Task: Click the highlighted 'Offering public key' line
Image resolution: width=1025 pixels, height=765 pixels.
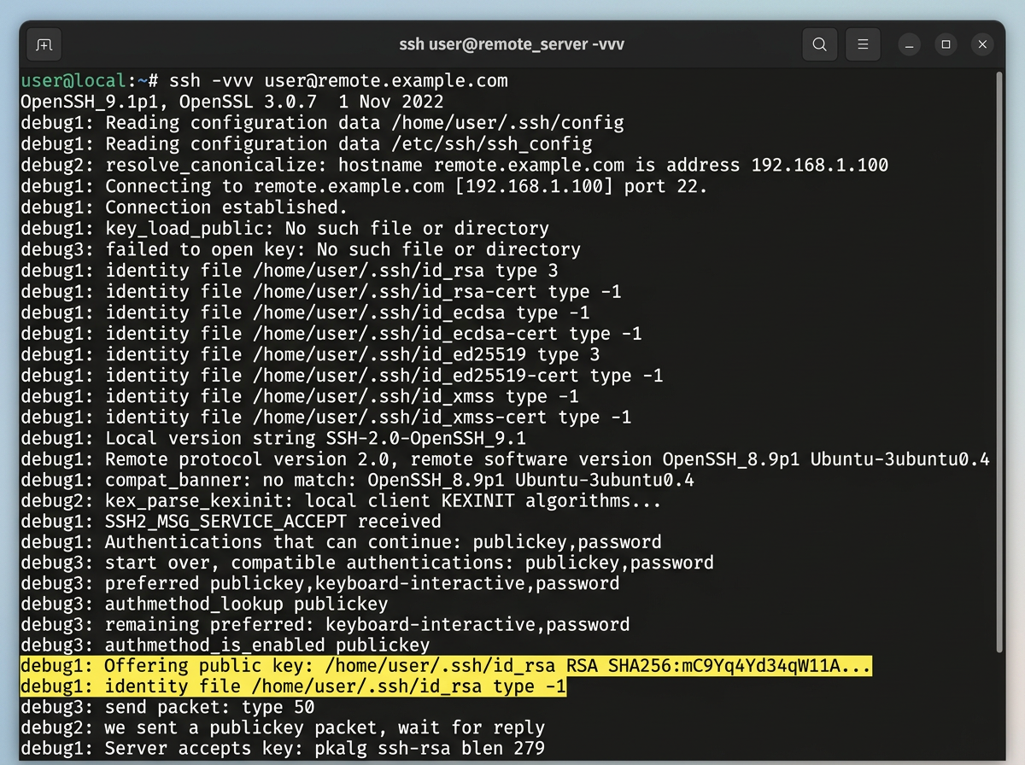Action: 446,666
